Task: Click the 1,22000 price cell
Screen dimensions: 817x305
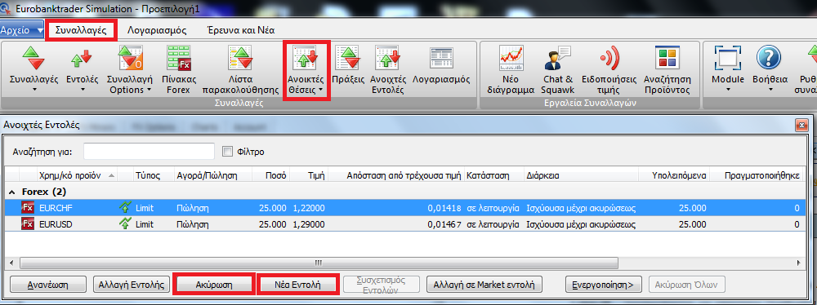Action: [309, 208]
